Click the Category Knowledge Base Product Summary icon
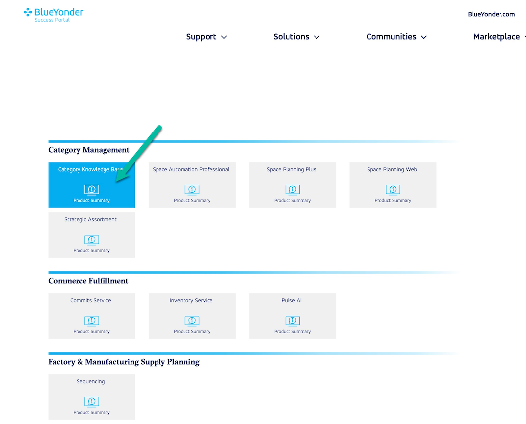This screenshot has width=526, height=424. tap(92, 190)
